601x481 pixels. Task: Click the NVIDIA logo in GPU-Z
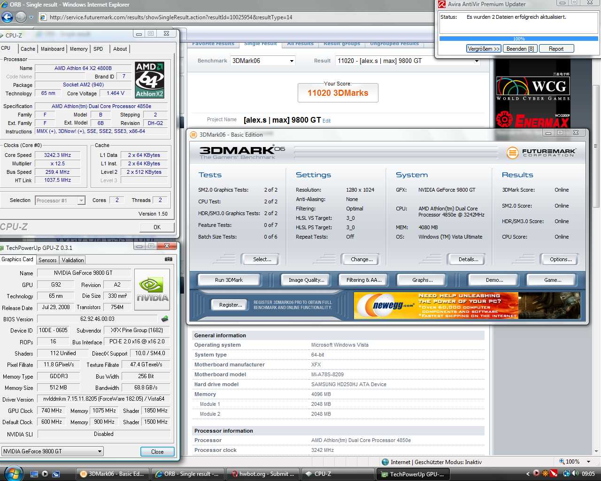pos(152,289)
